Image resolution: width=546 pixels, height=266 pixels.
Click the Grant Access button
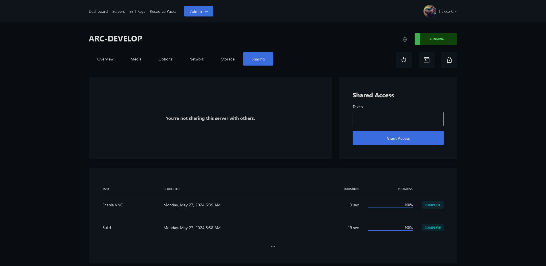tap(398, 138)
